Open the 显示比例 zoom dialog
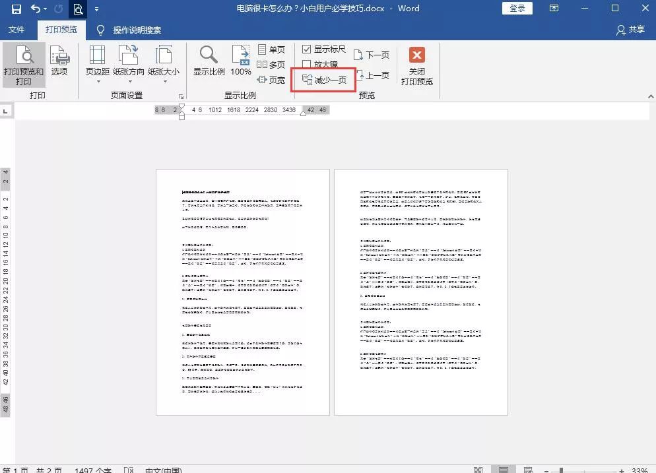 209,63
